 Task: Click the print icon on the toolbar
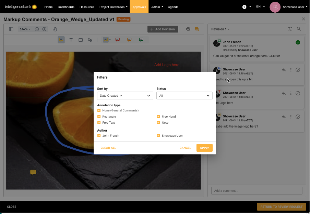point(188,29)
